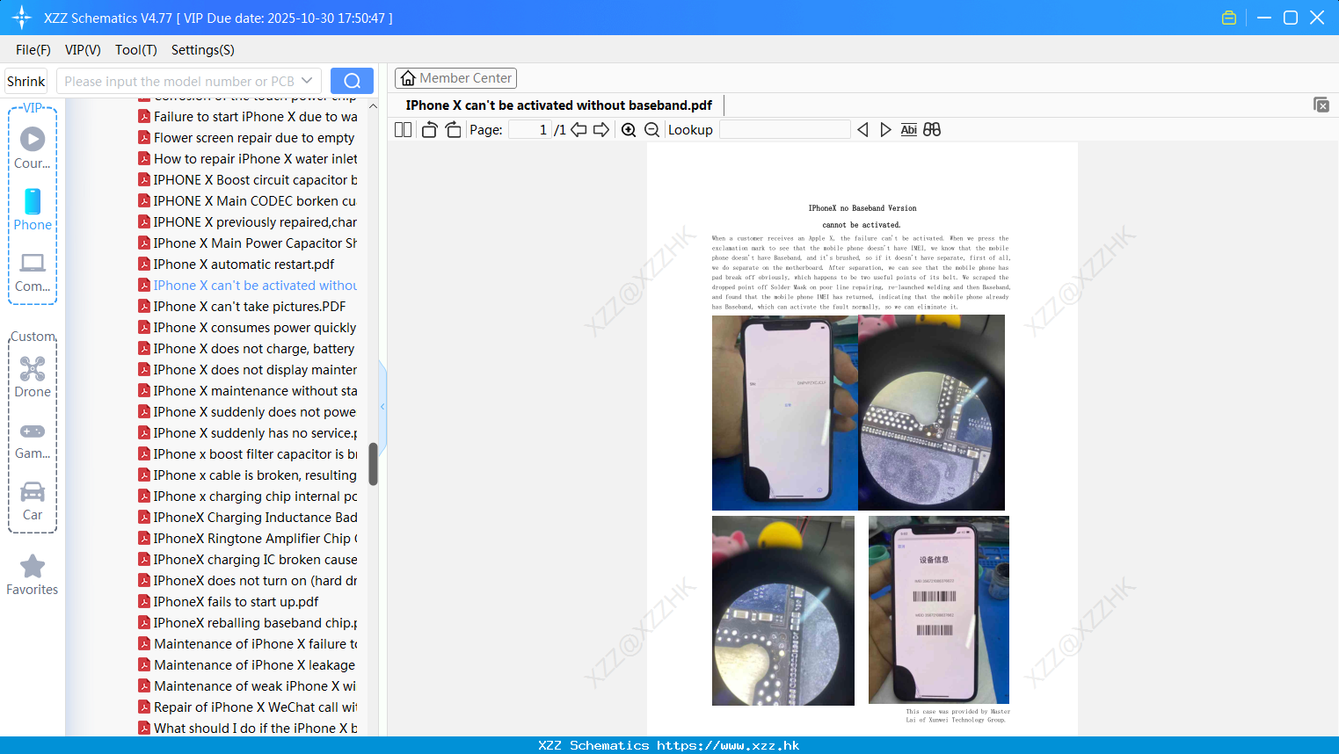Screen dimensions: 1339x754
Task: Open 'IPhone x cable is broken' file
Action: pos(247,475)
